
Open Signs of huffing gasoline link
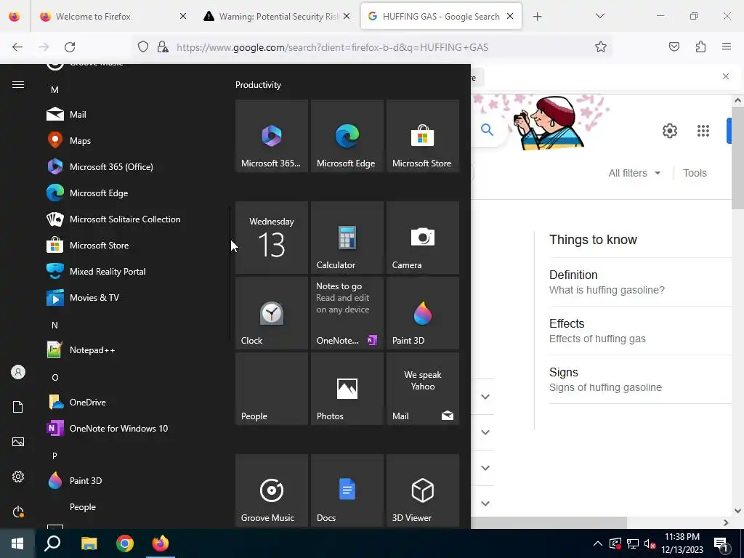[x=639, y=379]
